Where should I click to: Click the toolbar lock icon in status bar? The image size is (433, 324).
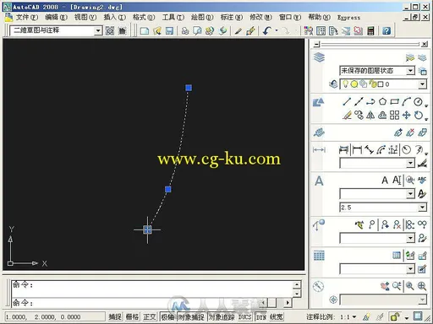click(x=395, y=316)
